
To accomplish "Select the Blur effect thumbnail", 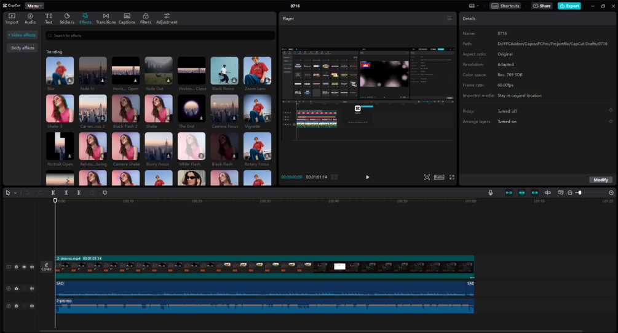I will 60,71.
